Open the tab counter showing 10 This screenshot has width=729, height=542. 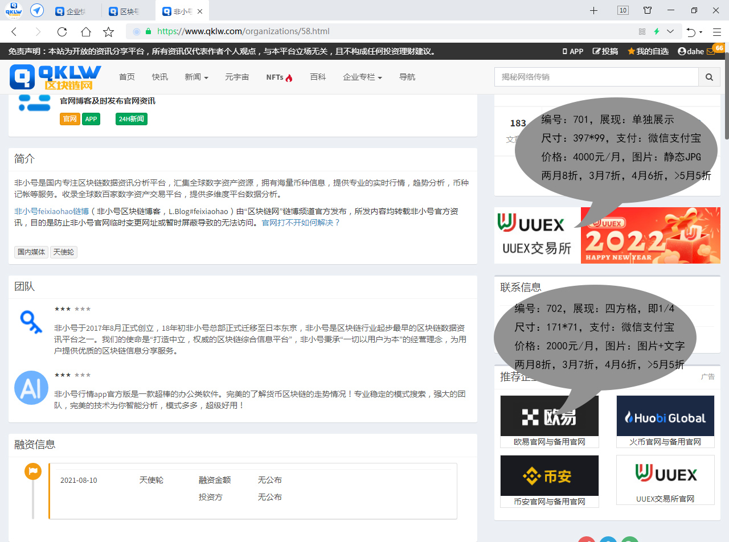point(623,10)
